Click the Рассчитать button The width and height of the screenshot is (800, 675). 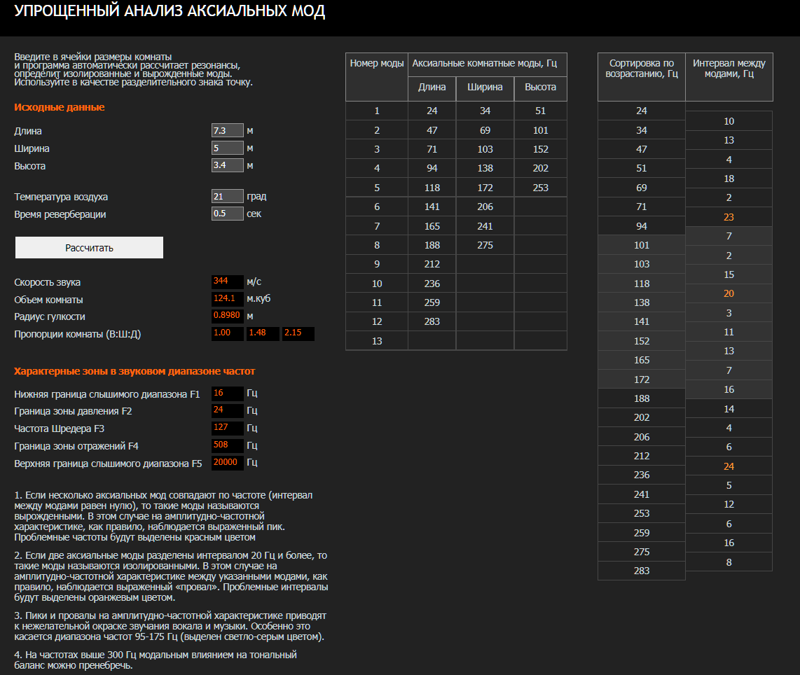89,248
